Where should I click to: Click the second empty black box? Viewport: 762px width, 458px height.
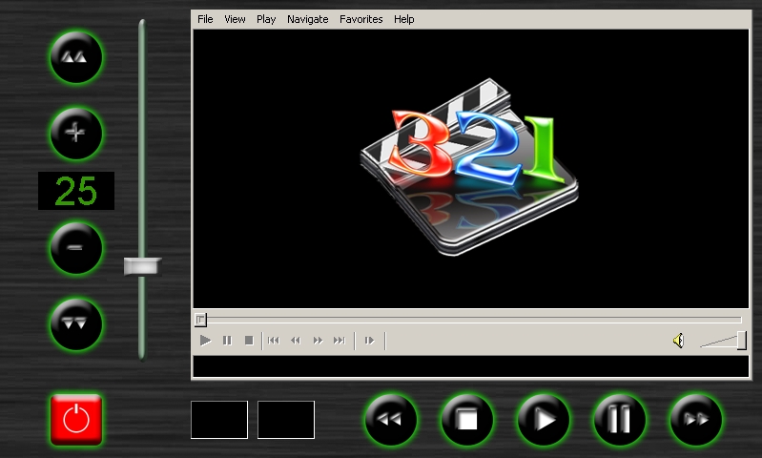click(x=286, y=420)
